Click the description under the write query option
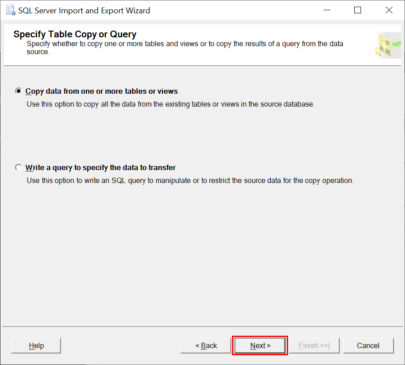Image resolution: width=405 pixels, height=365 pixels. tap(190, 181)
